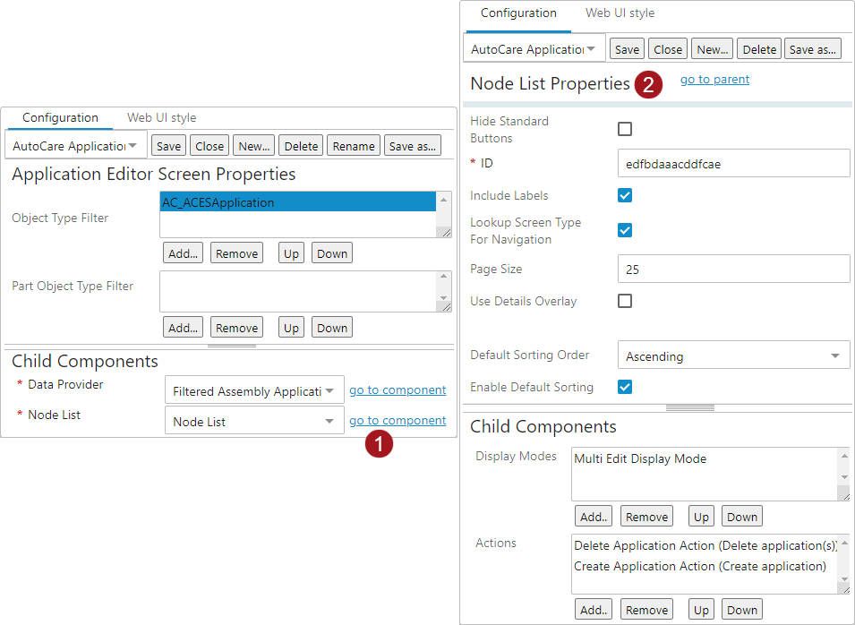Open AutoCare Application dropdown in left panel
This screenshot has height=625, width=855.
tap(76, 146)
